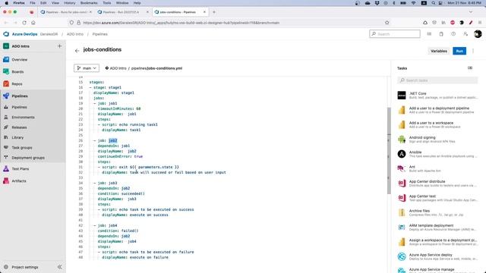Select the Pipelines section header icon
Image resolution: width=486 pixels, height=273 pixels.
(6, 96)
